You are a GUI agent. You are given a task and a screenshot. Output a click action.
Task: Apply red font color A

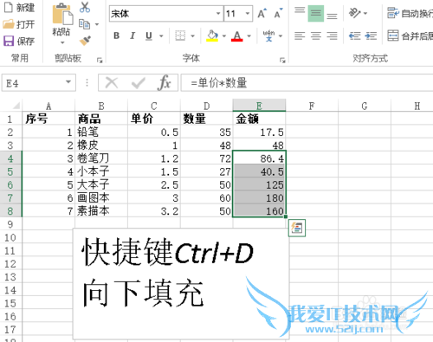coord(237,35)
